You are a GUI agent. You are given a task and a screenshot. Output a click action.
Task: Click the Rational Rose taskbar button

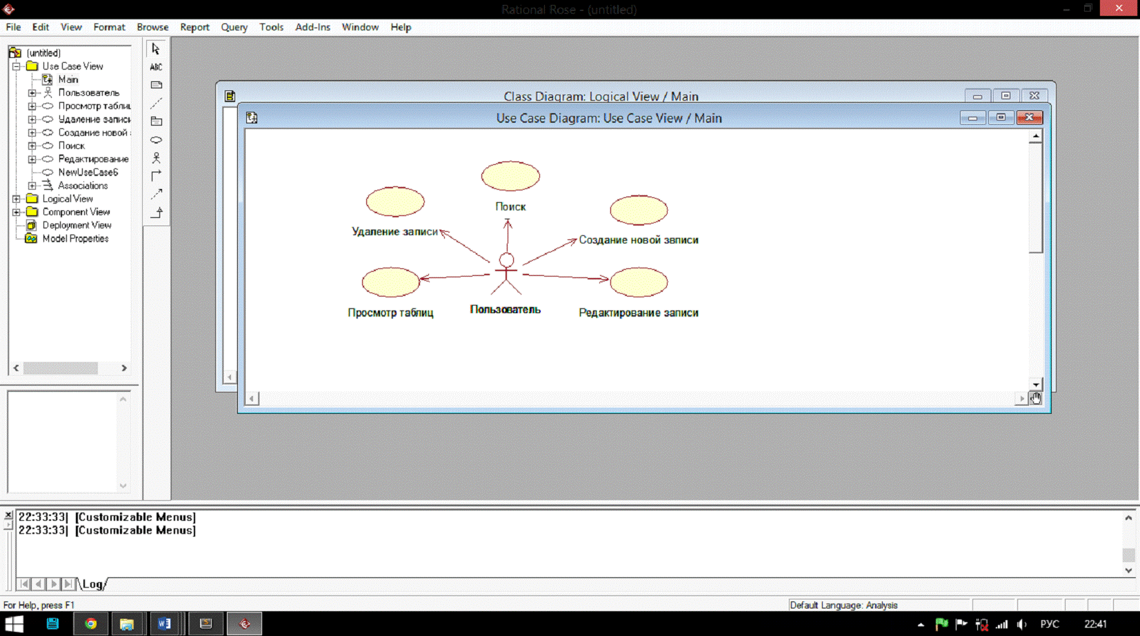[245, 624]
